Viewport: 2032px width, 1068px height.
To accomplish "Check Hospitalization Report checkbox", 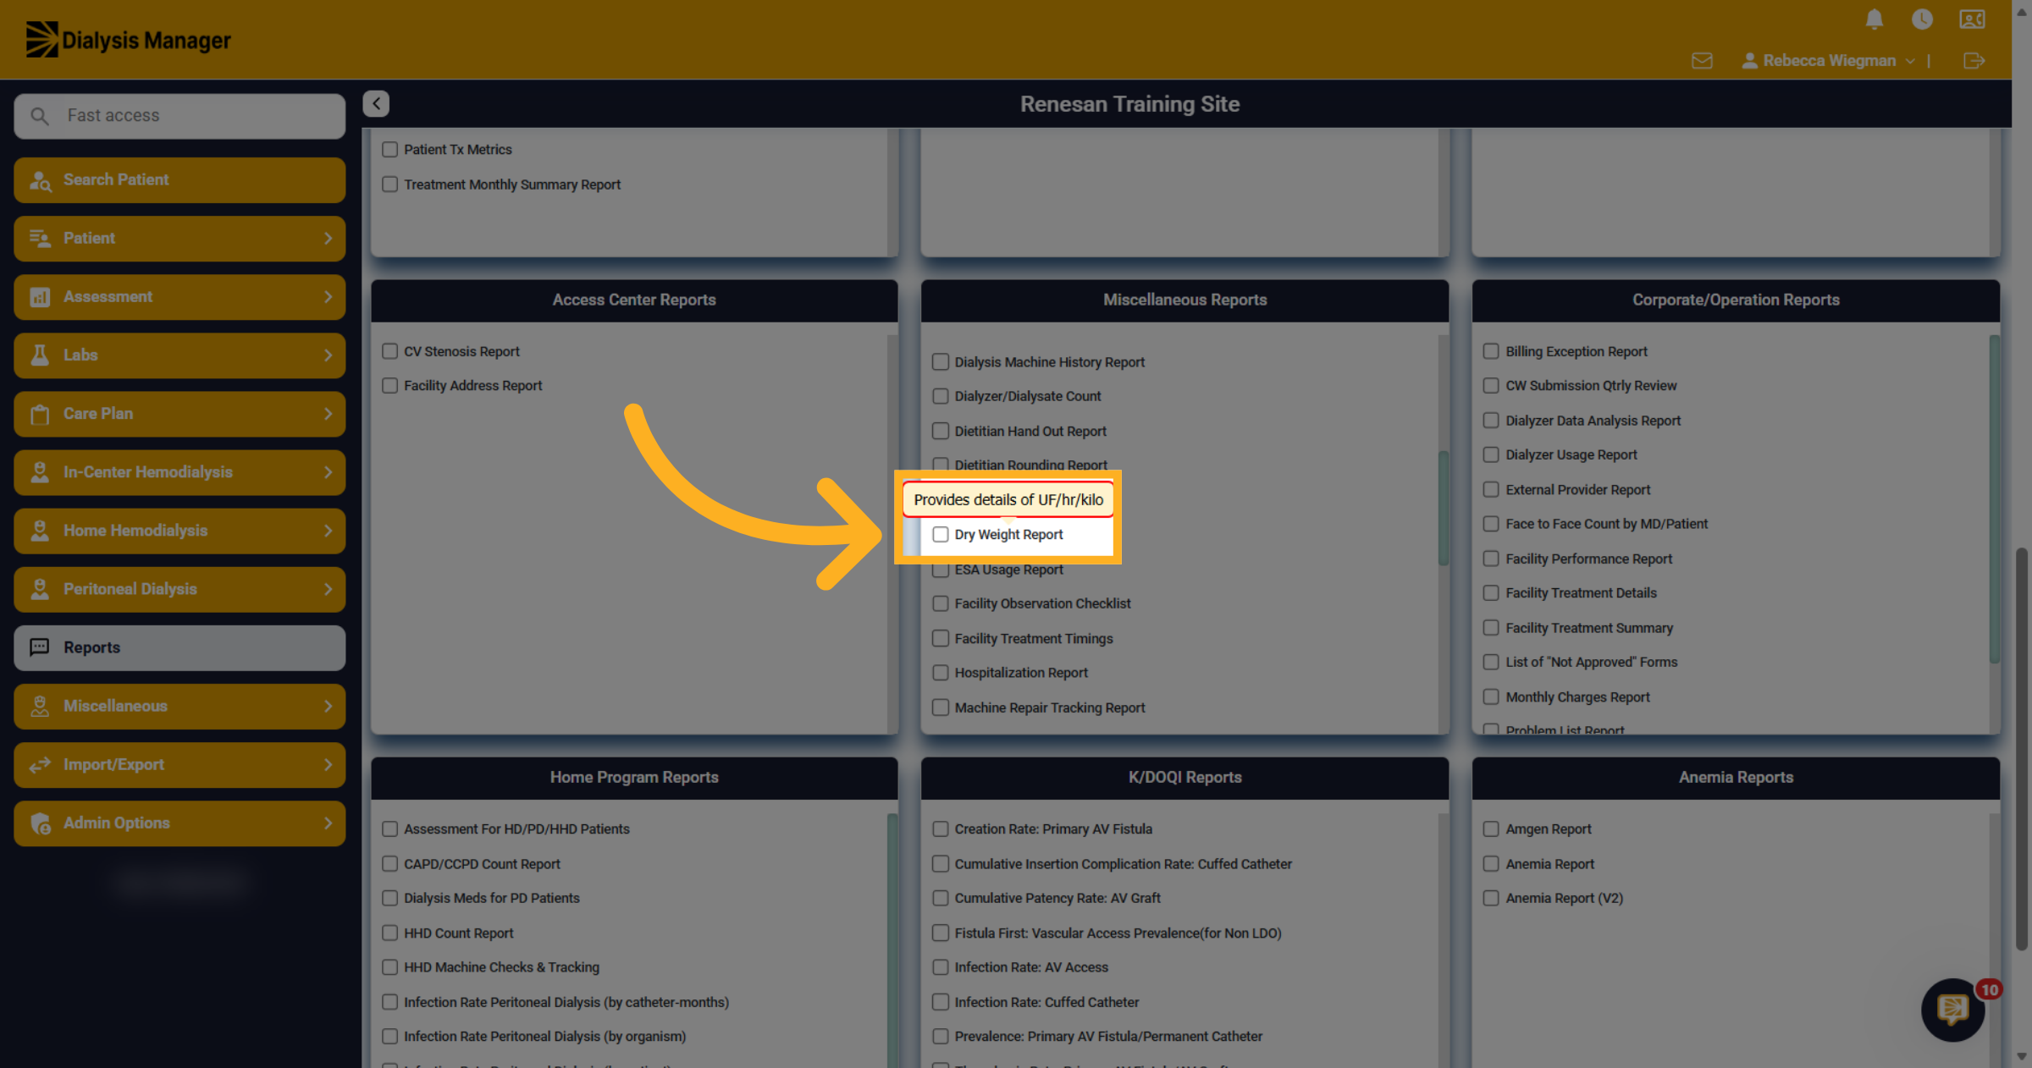I will pos(941,673).
